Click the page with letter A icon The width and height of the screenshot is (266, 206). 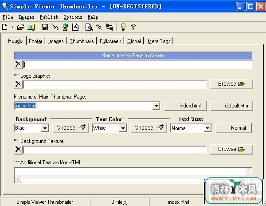point(75,27)
